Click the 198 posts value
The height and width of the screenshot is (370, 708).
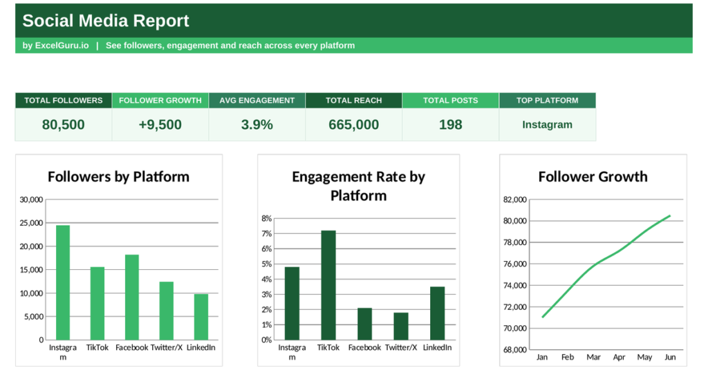(x=450, y=125)
